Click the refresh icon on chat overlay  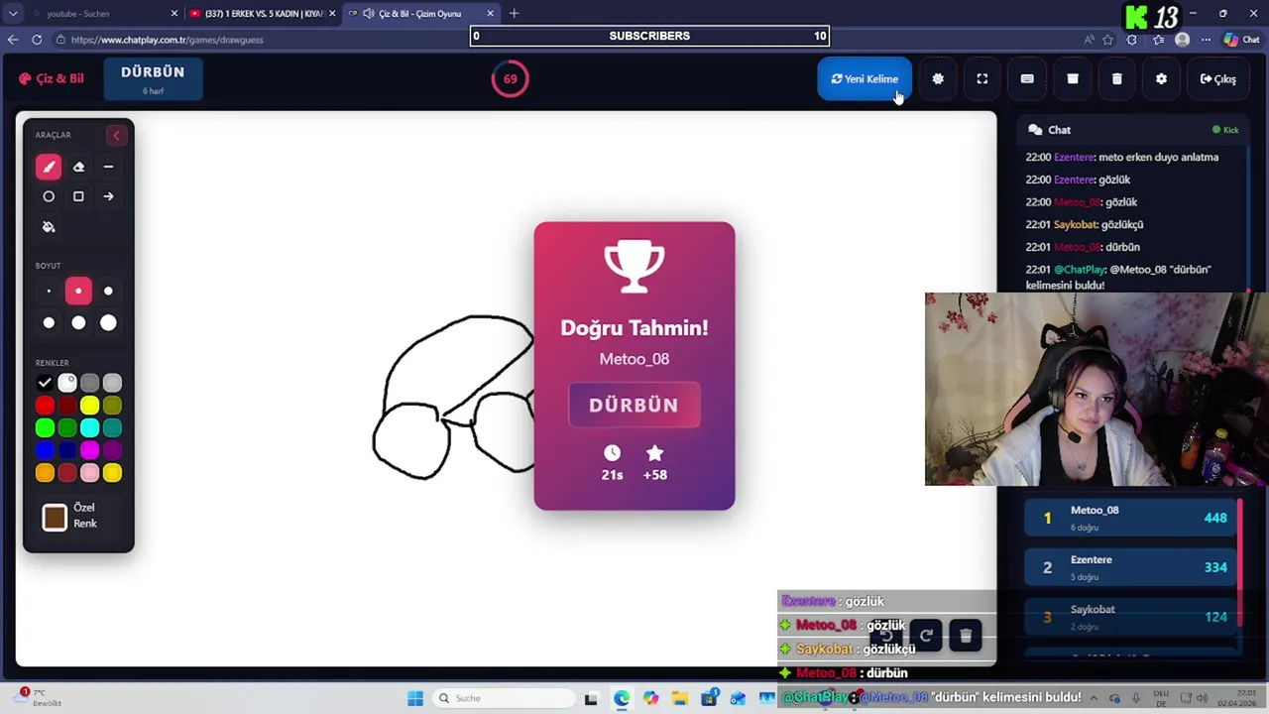pyautogui.click(x=926, y=636)
